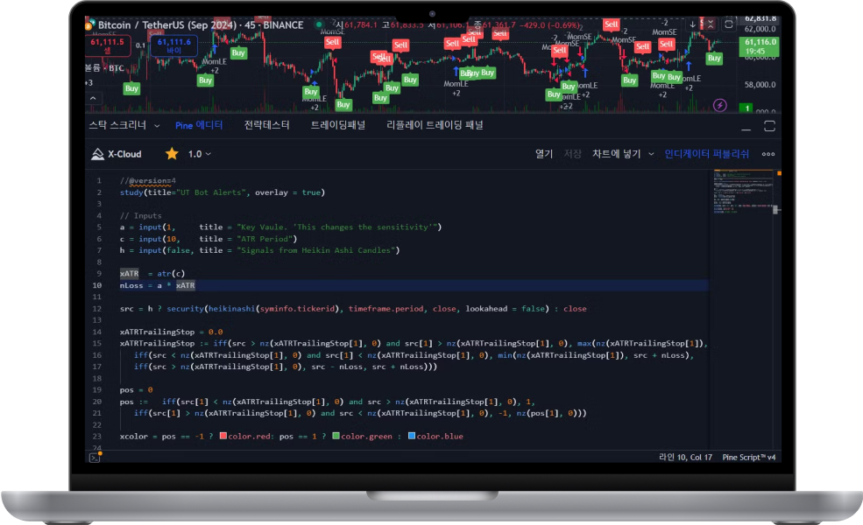Viewport: 863px width, 525px height.
Task: Click the 62,000.0 price scale value
Action: (760, 29)
